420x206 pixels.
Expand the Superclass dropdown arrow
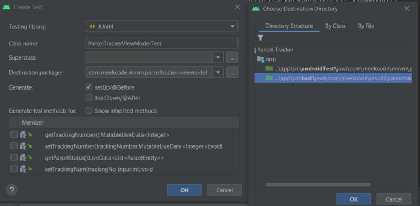(218, 57)
